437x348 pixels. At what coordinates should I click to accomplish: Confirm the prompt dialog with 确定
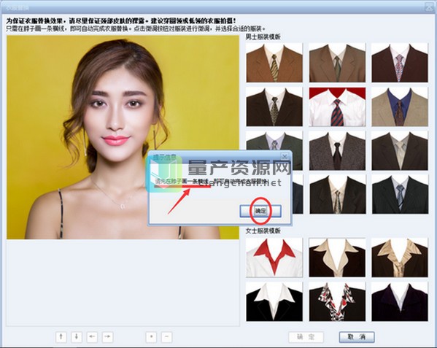coord(260,211)
